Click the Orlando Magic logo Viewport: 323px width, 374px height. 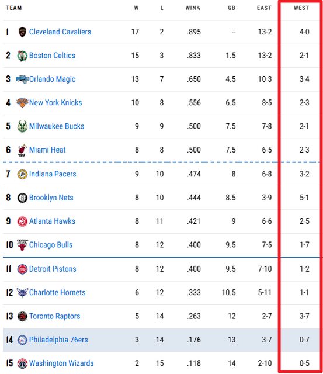click(x=22, y=79)
